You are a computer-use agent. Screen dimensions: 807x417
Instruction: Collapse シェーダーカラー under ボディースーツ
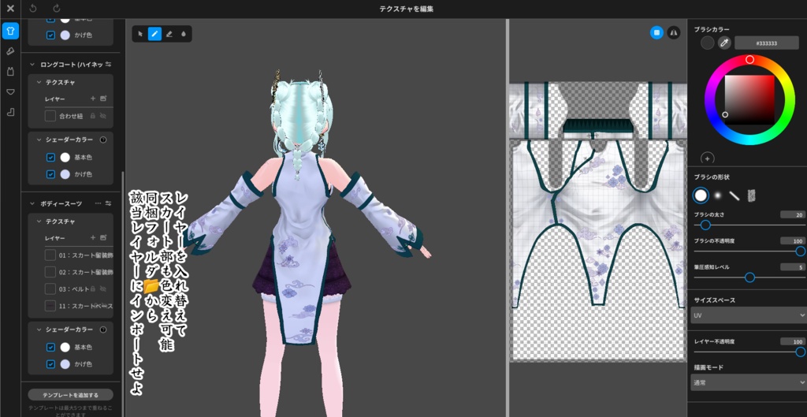coord(39,330)
